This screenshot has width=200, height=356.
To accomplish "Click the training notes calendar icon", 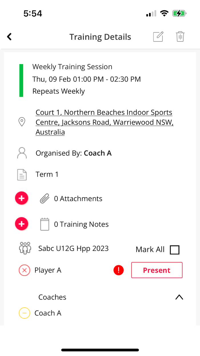I will (45, 224).
